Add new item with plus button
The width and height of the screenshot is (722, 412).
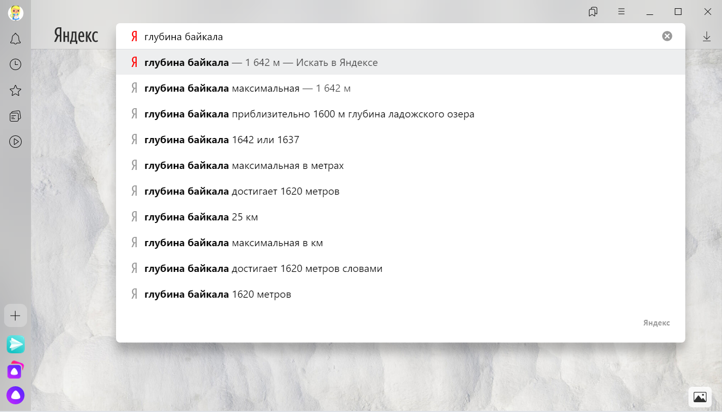click(x=15, y=316)
